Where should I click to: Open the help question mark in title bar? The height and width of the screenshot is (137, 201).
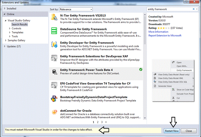tap(186, 2)
